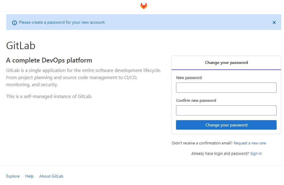Click inside the Confirm new password field

click(226, 110)
